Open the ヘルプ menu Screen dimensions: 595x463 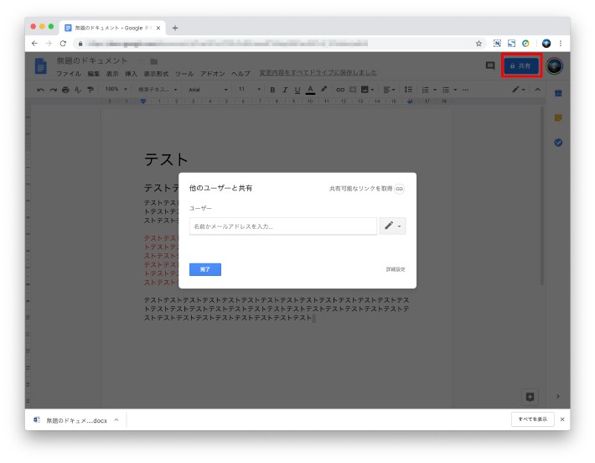(x=241, y=74)
